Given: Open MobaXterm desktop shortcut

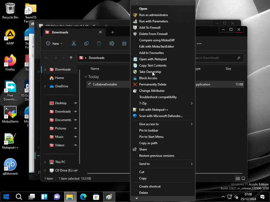Looking at the screenshot, I should coord(10,115).
